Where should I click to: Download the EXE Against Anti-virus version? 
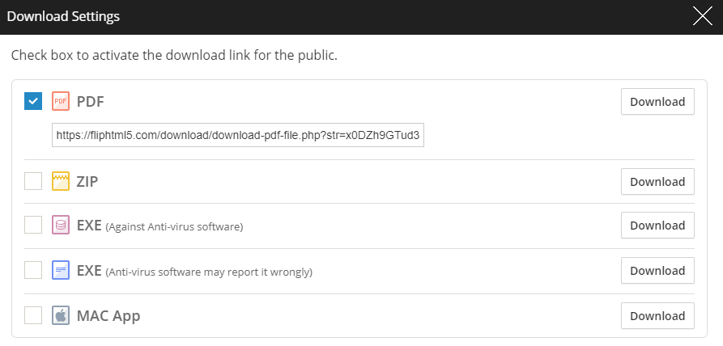point(657,226)
